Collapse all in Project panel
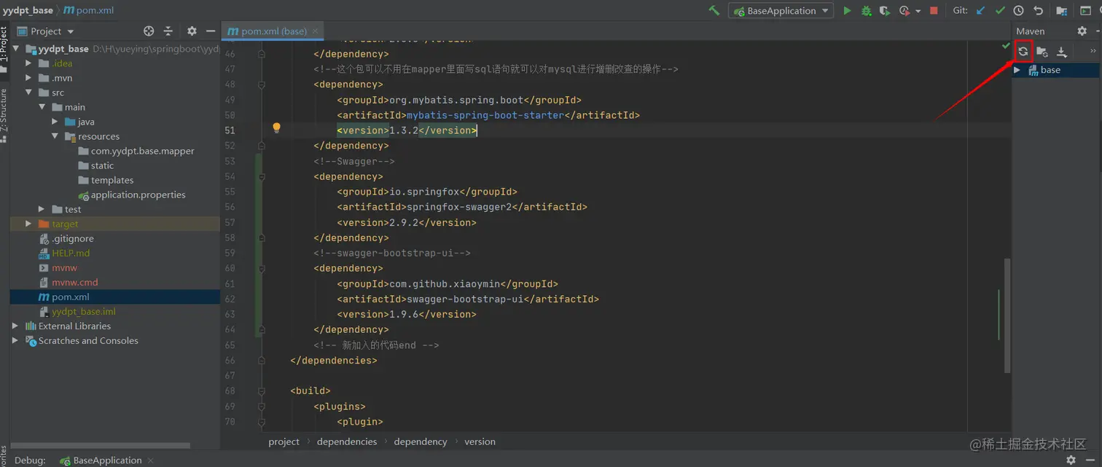Screen dimensions: 1102x467 click(168, 31)
